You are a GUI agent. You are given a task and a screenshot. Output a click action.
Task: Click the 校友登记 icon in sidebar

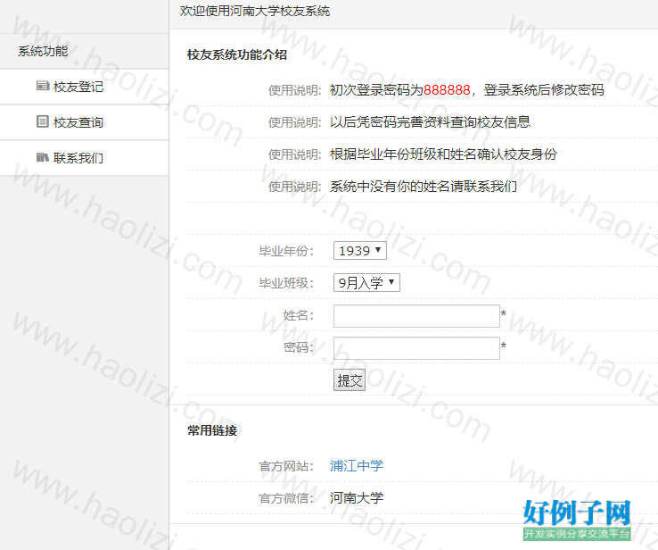[43, 86]
